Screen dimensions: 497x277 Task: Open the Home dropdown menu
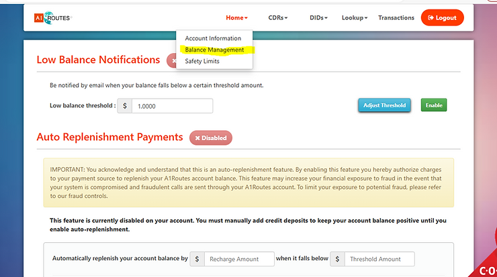[236, 17]
